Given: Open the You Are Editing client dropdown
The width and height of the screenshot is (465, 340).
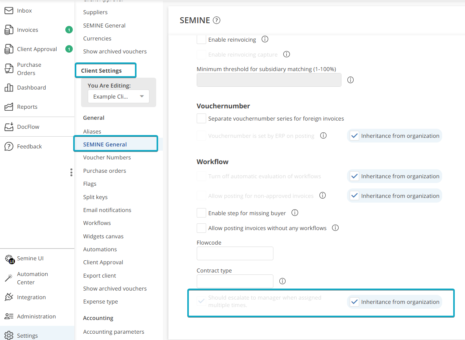Looking at the screenshot, I should tap(118, 97).
